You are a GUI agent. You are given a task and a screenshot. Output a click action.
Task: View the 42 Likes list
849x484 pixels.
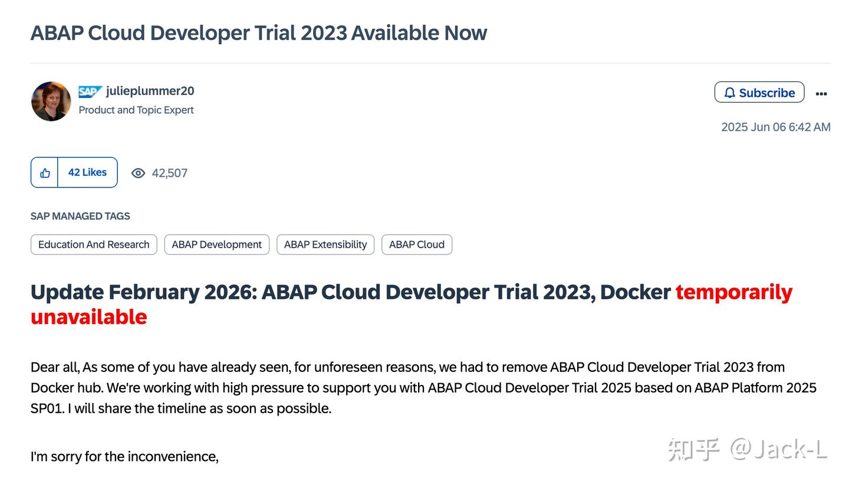[87, 173]
